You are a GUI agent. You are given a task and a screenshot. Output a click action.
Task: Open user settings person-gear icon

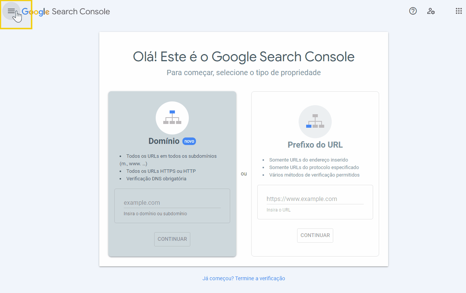tap(431, 11)
